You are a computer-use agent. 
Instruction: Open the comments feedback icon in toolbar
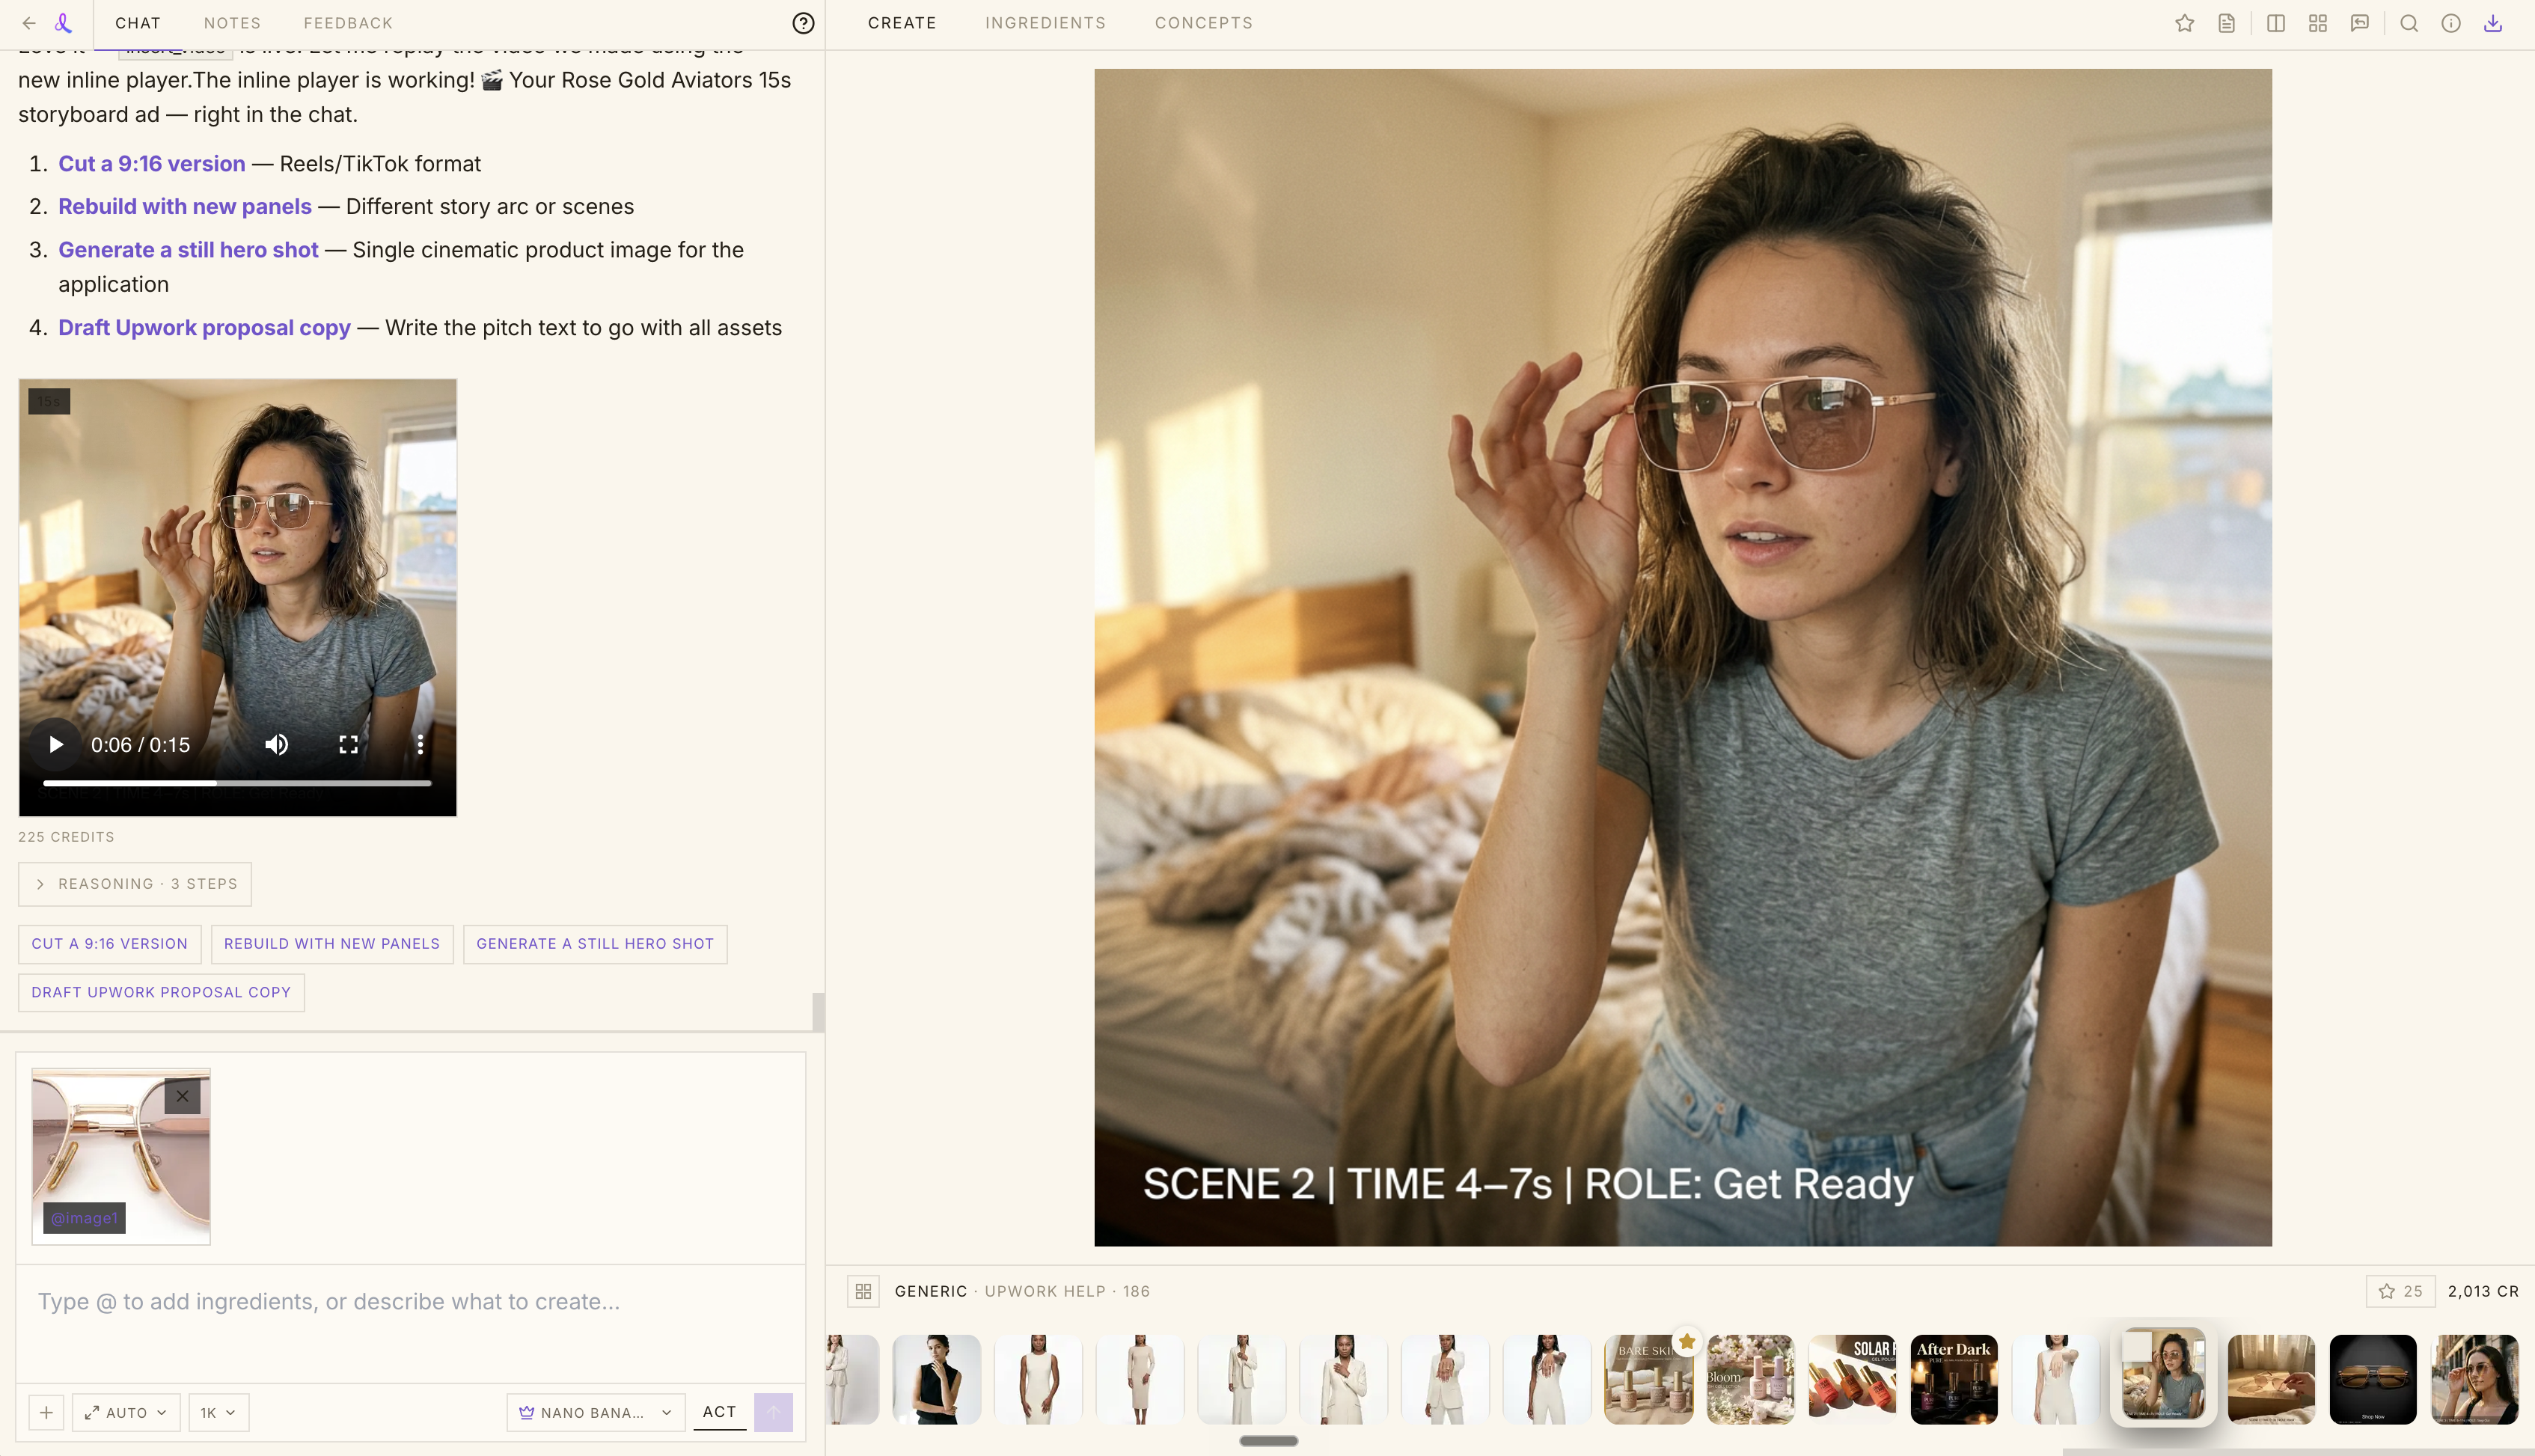pos(2359,23)
